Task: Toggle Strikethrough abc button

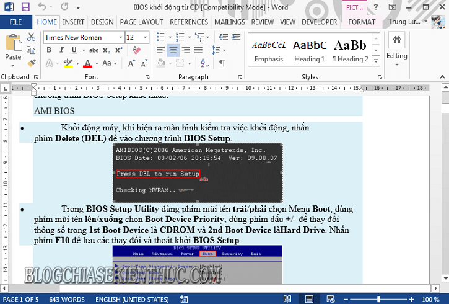Action: pyautogui.click(x=94, y=50)
